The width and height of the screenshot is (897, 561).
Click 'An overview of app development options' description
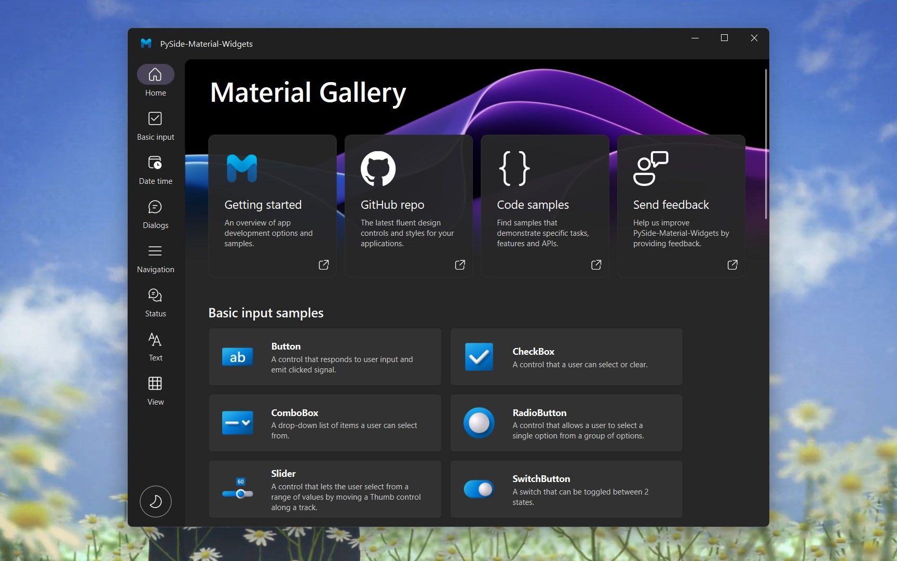pos(268,233)
